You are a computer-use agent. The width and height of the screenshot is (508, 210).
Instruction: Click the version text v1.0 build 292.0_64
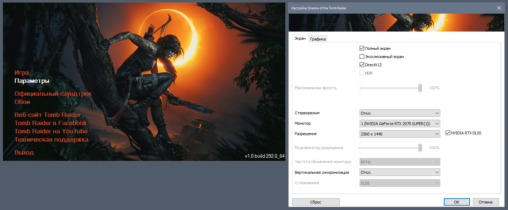click(265, 156)
